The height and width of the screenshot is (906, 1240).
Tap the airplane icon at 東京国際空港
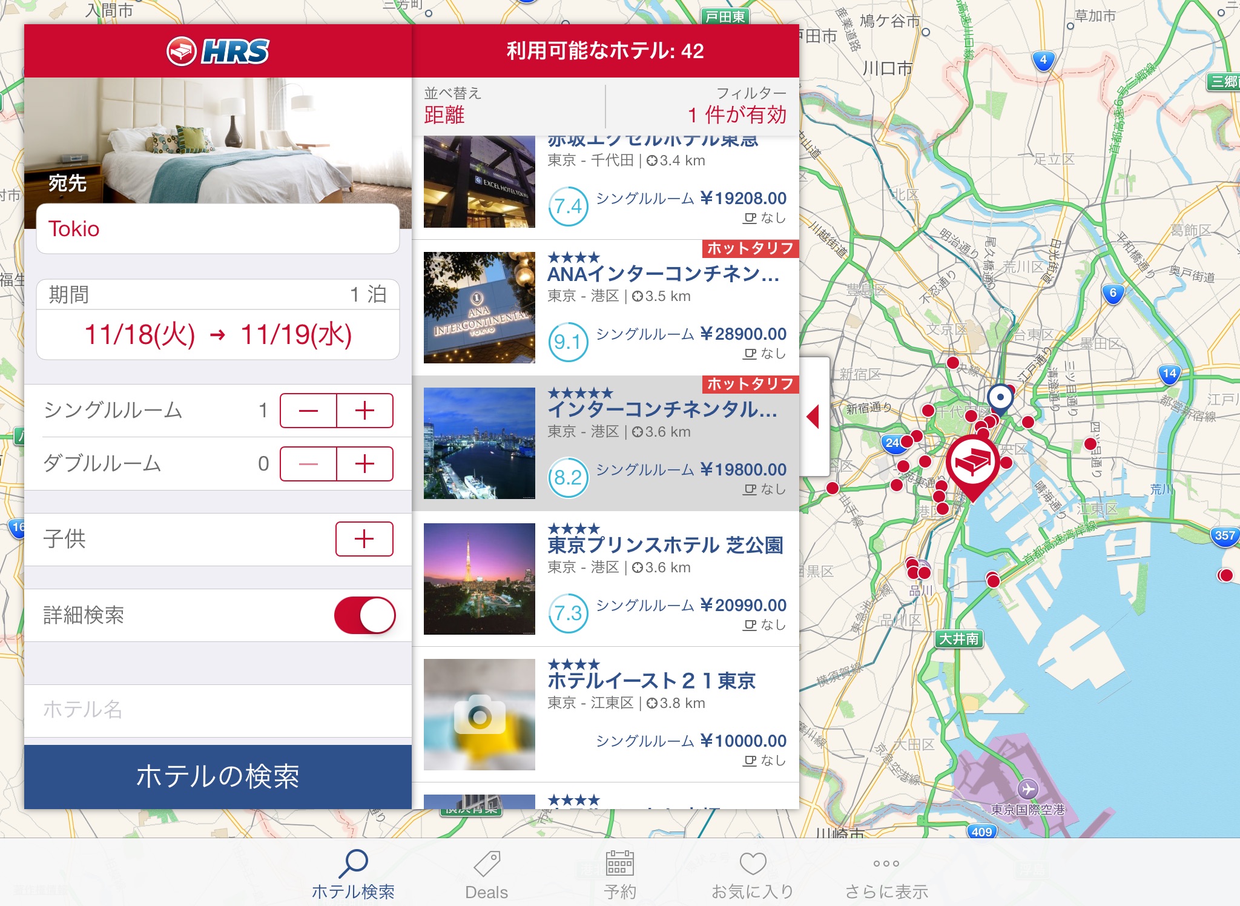point(1027,789)
